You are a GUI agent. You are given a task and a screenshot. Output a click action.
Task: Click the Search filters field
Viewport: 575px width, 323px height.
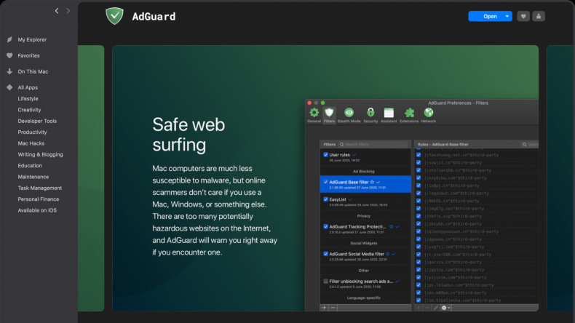click(373, 145)
